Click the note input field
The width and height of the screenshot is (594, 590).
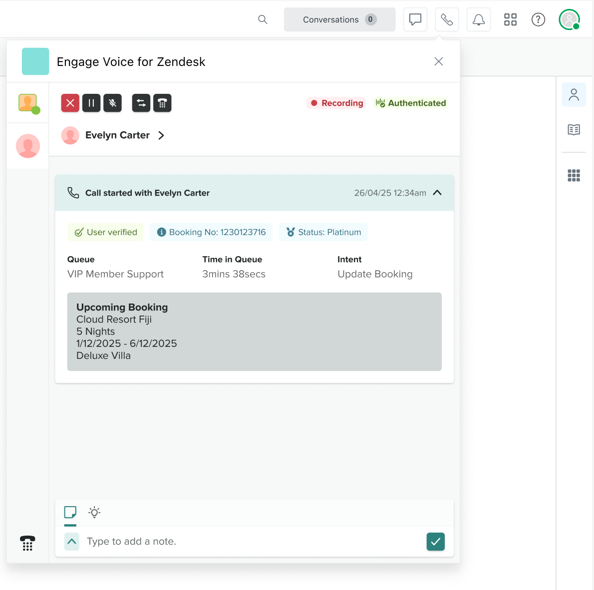253,542
